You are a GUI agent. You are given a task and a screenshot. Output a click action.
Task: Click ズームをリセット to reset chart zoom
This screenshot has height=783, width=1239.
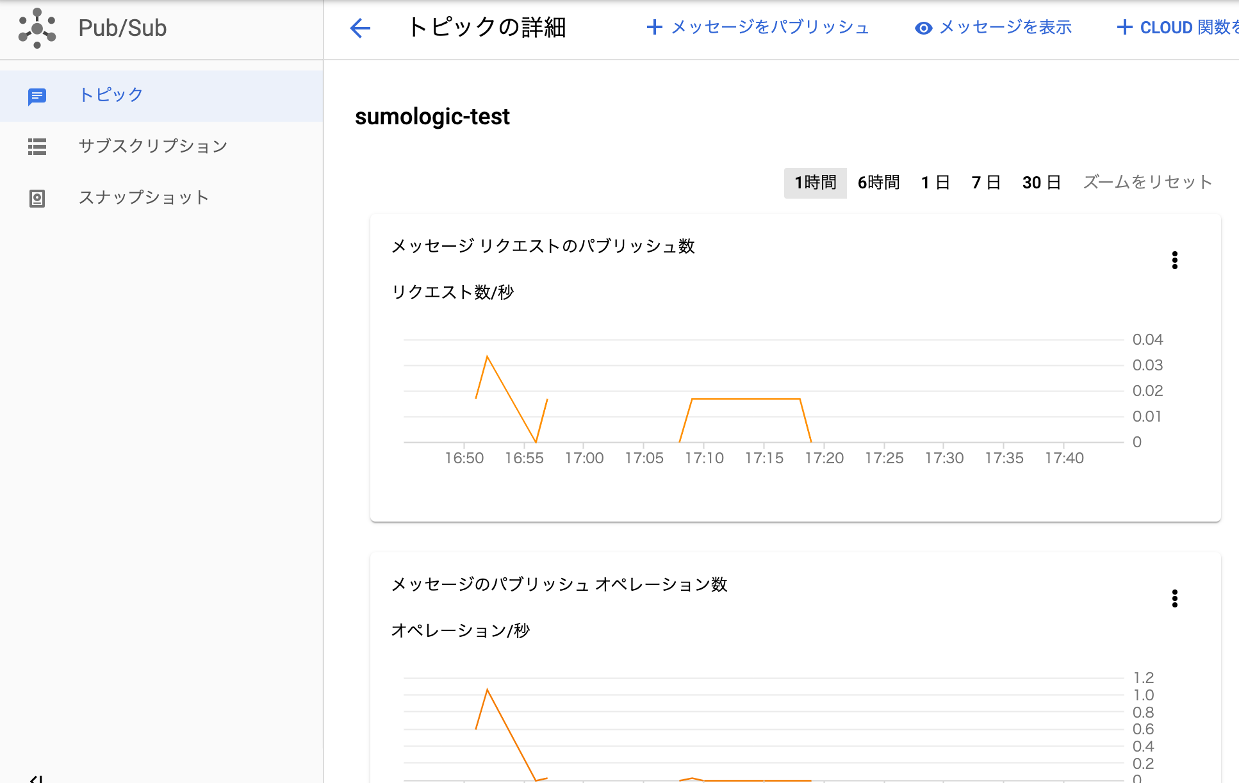1147,182
